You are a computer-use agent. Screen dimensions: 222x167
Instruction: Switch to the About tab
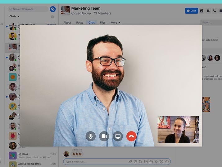coord(67,23)
